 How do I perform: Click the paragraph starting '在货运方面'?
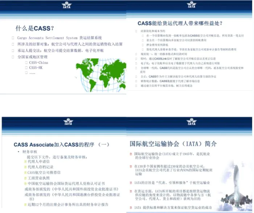click(172, 195)
